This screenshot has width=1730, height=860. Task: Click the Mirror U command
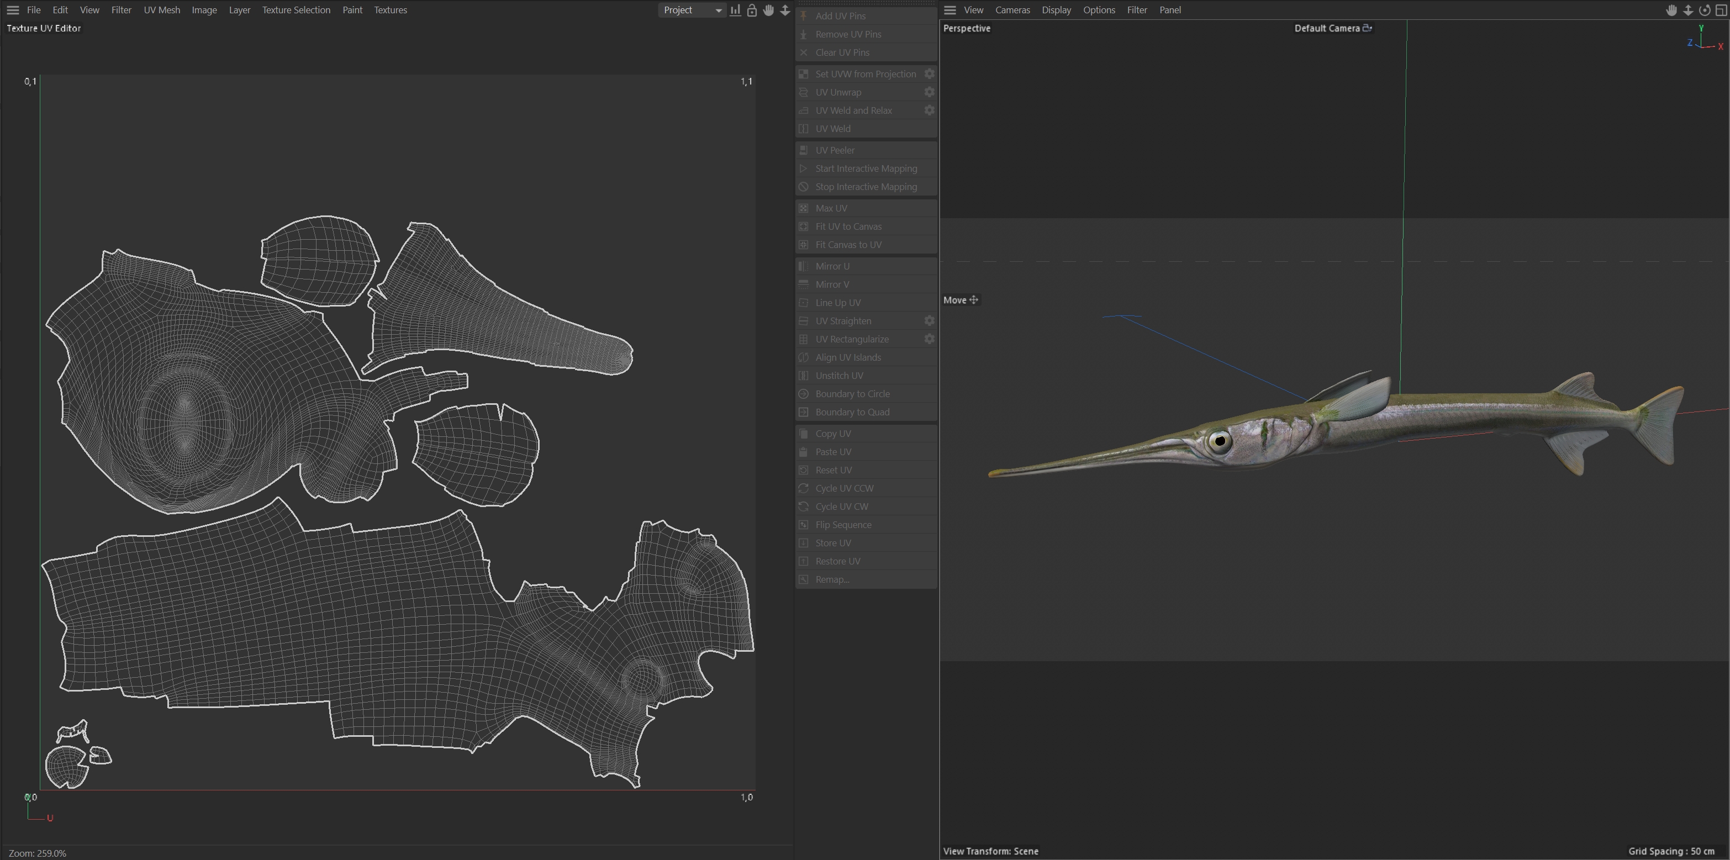pos(832,267)
